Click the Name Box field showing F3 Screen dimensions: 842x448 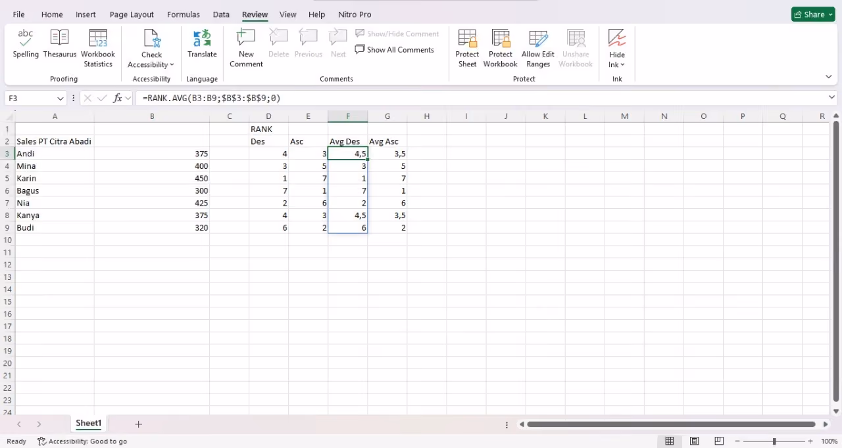click(30, 98)
